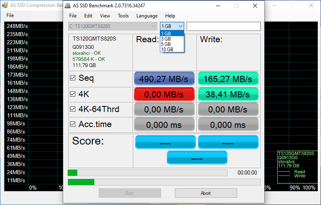The image size is (321, 205).
Task: Click the empty text field beside size dropdown
Action: [x=223, y=26]
